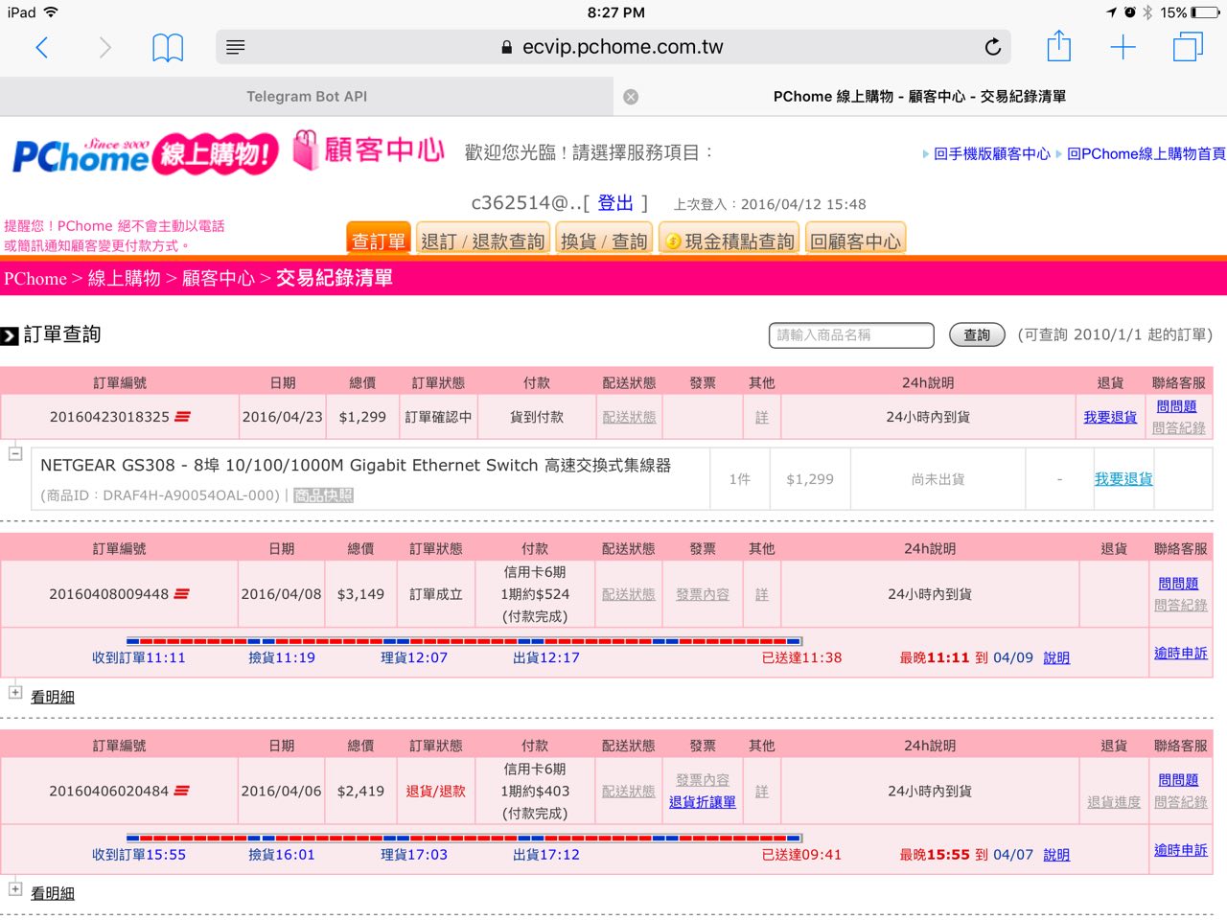
Task: Click 問問題 for order 20160423018325
Action: click(x=1176, y=406)
